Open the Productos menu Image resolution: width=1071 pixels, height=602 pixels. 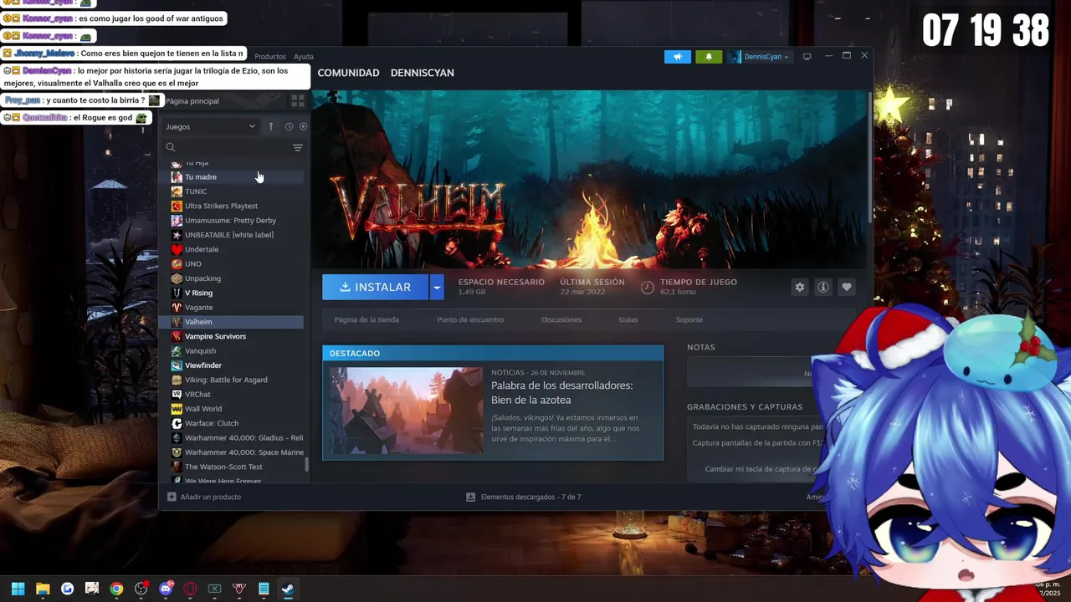(270, 57)
